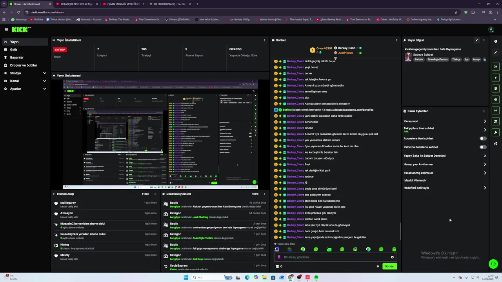This screenshot has height=282, width=502.
Task: Click the info icon in right sidebar
Action: coord(496,41)
